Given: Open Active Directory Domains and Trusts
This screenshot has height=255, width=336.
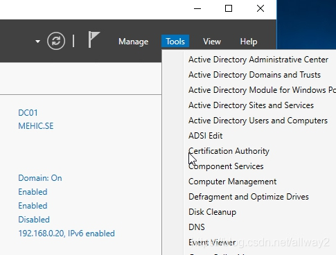Looking at the screenshot, I should [x=254, y=75].
